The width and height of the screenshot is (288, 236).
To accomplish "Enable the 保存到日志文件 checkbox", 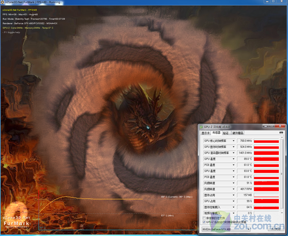I will (204, 218).
